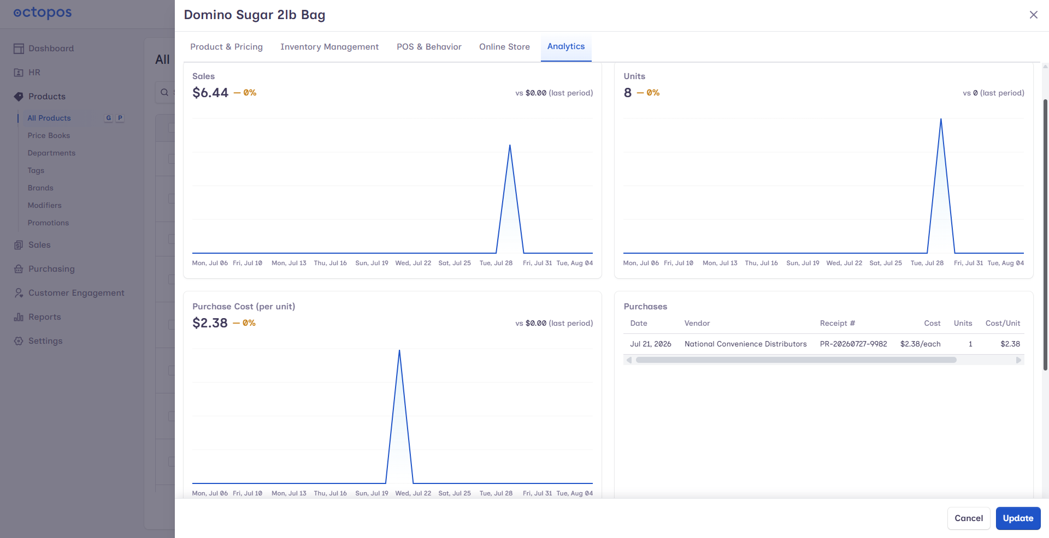Screen dimensions: 1049x538
Task: Click the purchases table horizontal scrollbar
Action: pyautogui.click(x=796, y=360)
